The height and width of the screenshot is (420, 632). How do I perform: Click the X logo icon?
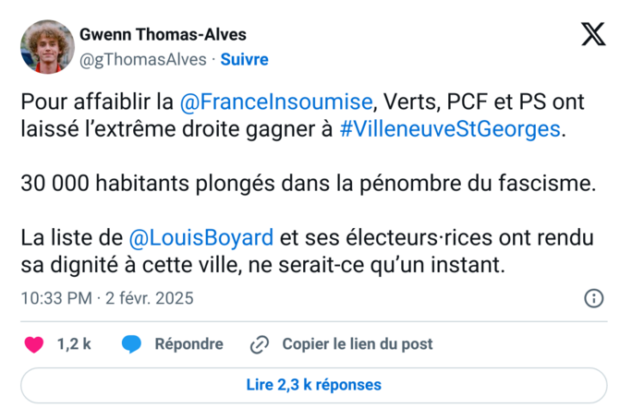coord(592,35)
